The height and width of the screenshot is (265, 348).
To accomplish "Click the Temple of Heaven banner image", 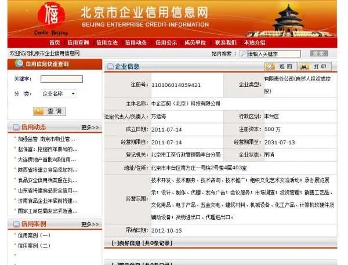I will (291, 21).
